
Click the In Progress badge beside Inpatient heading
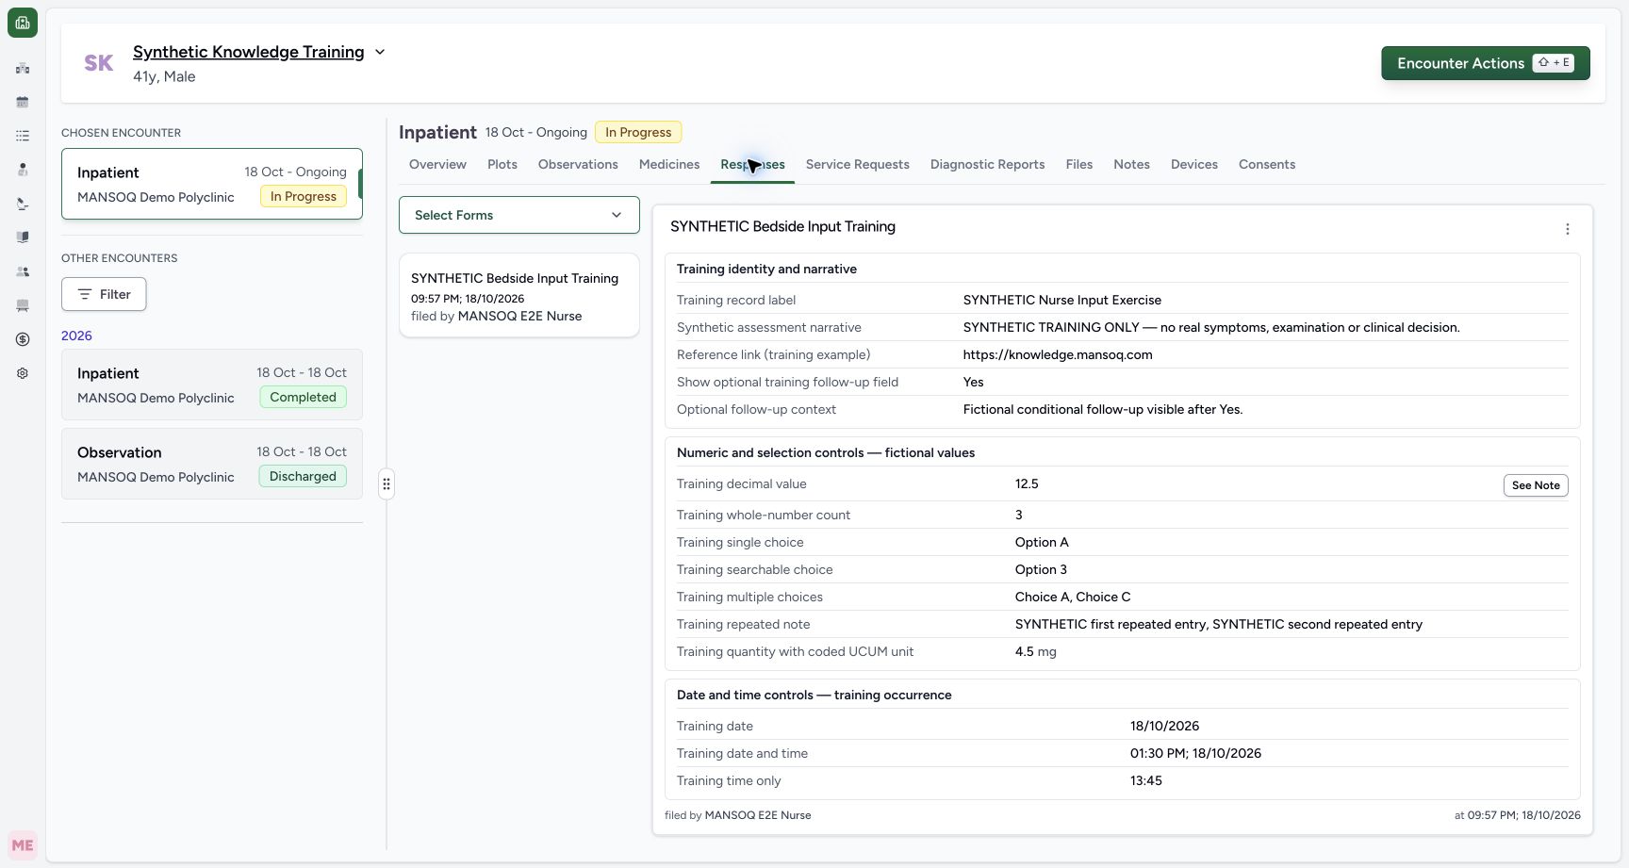pos(638,132)
